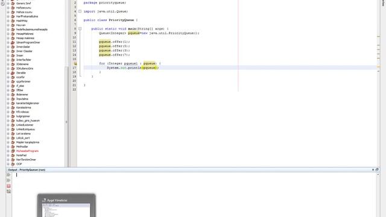This screenshot has height=217, width=386.
Task: Open Output settings icon below the stop button
Action: (x=8, y=192)
